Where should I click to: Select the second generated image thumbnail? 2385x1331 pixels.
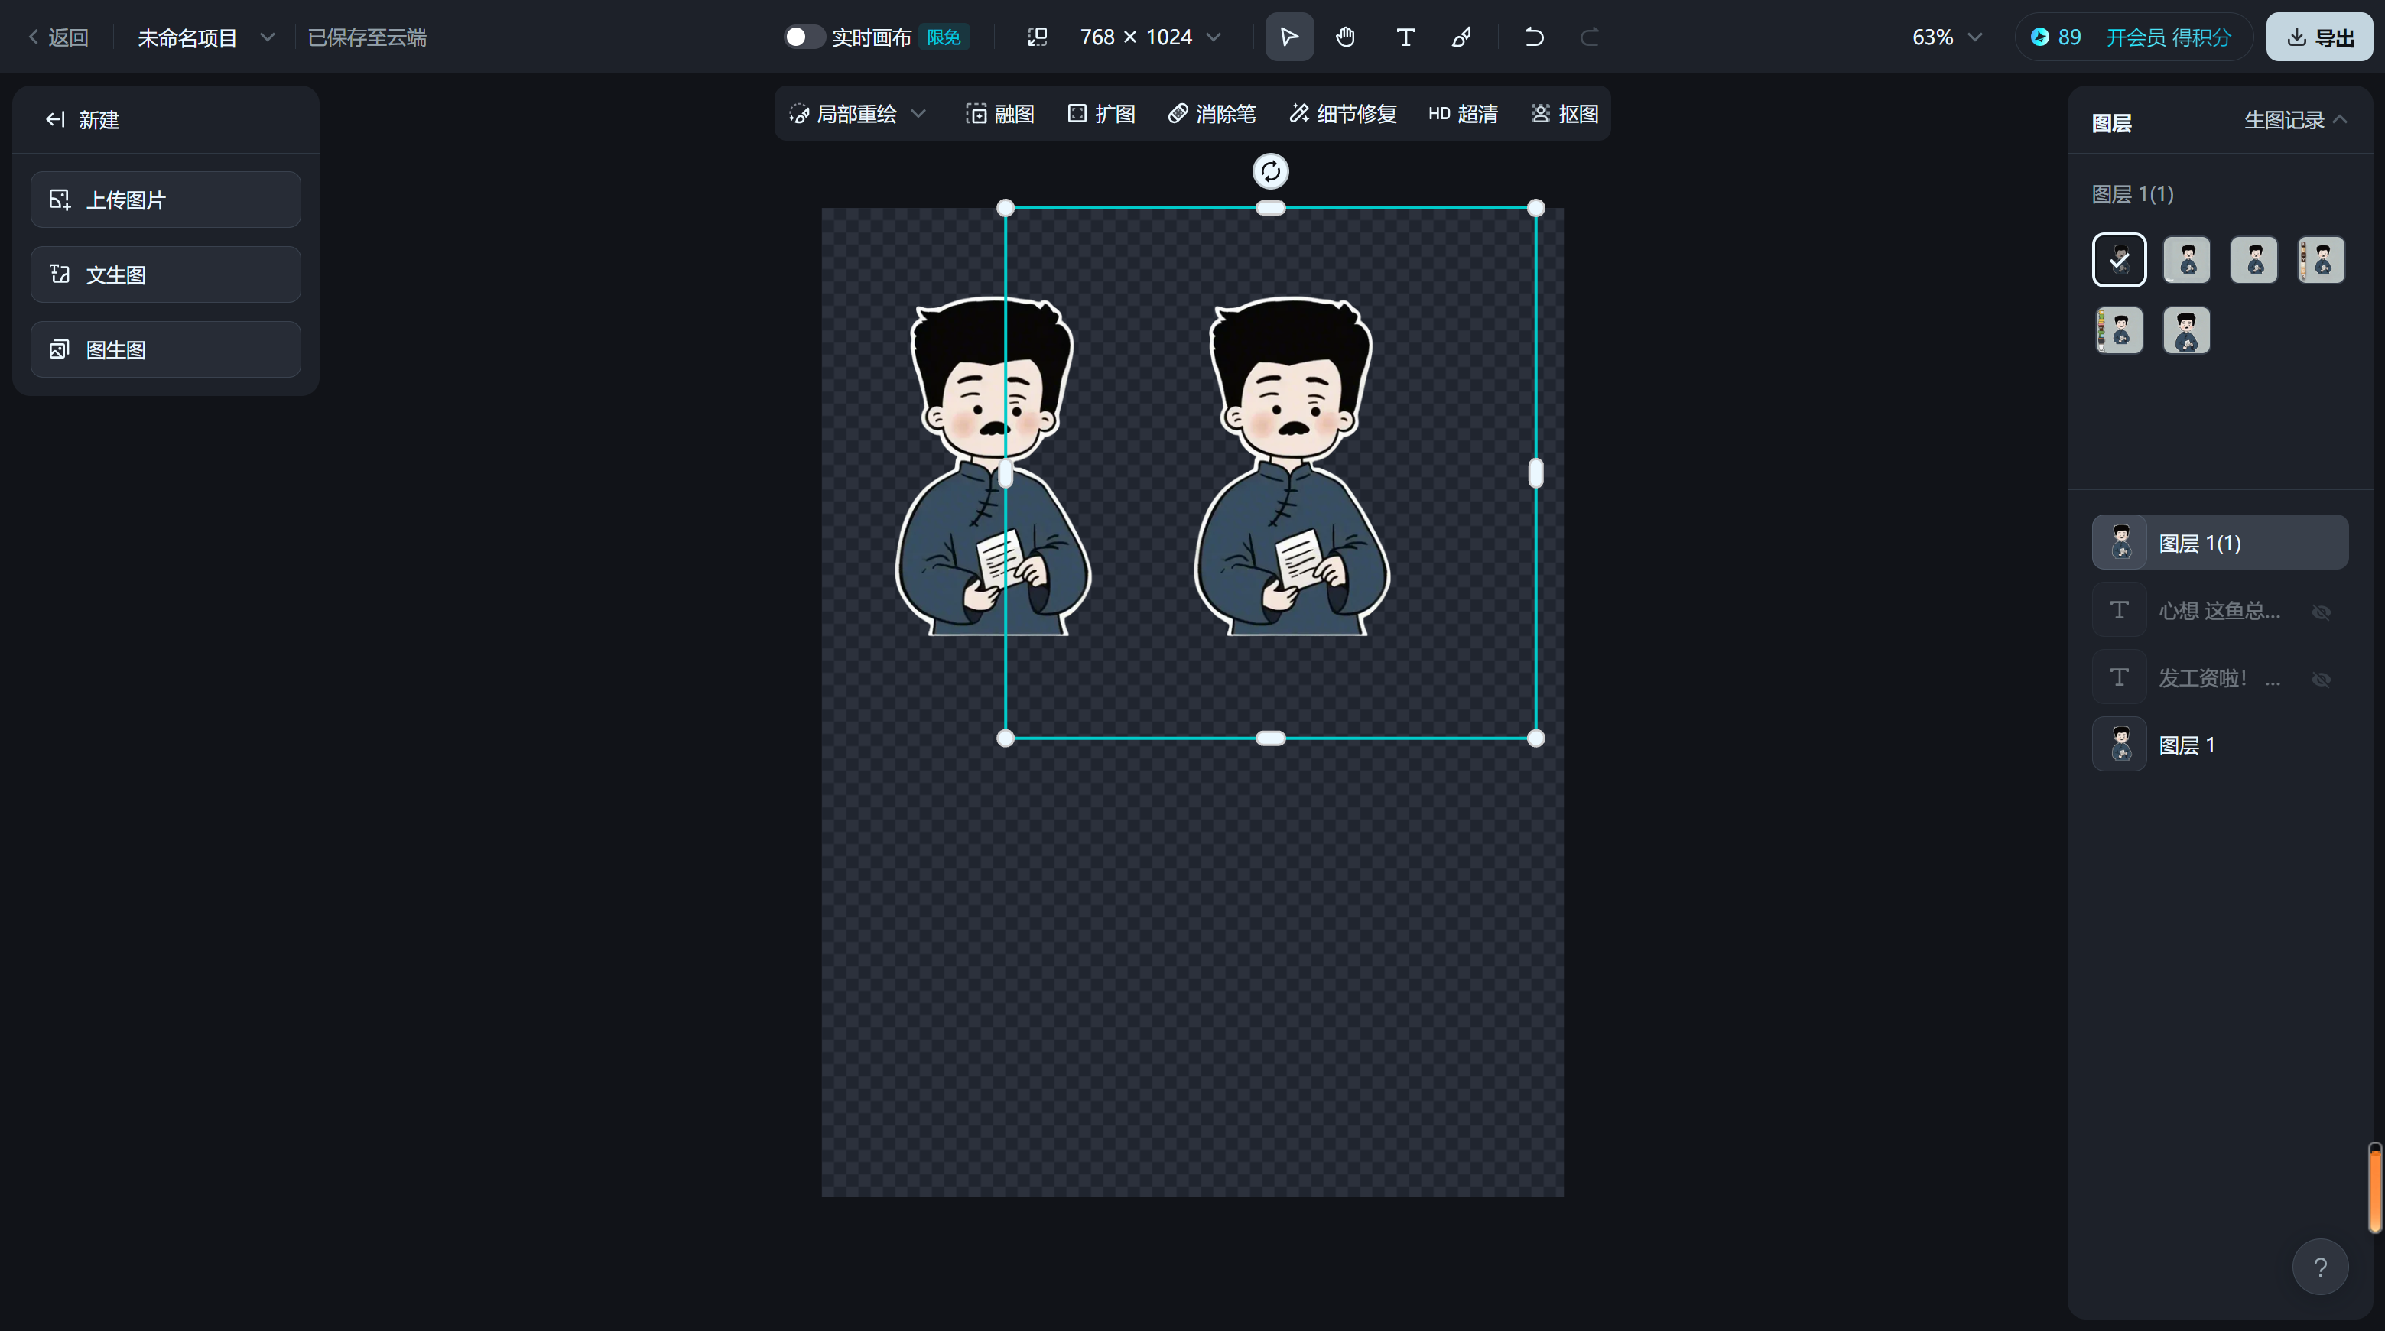(x=2187, y=260)
